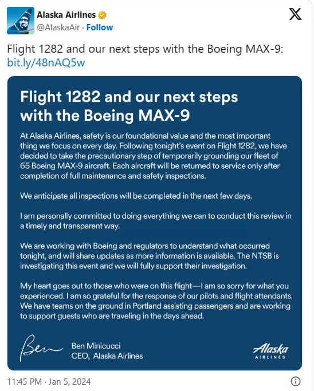Click the gold verified badge
The width and height of the screenshot is (314, 391).
102,15
